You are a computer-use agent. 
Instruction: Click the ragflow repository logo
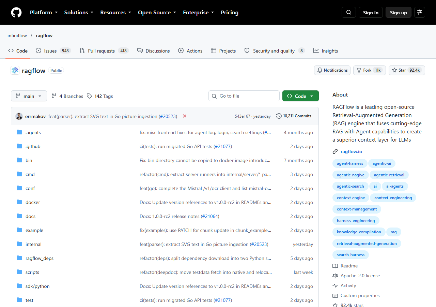(x=15, y=71)
